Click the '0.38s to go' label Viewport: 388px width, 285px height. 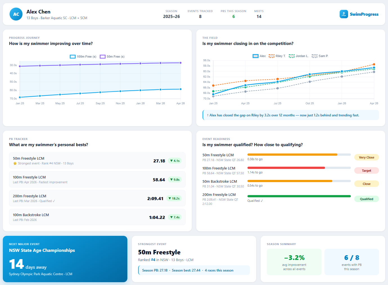point(255,159)
